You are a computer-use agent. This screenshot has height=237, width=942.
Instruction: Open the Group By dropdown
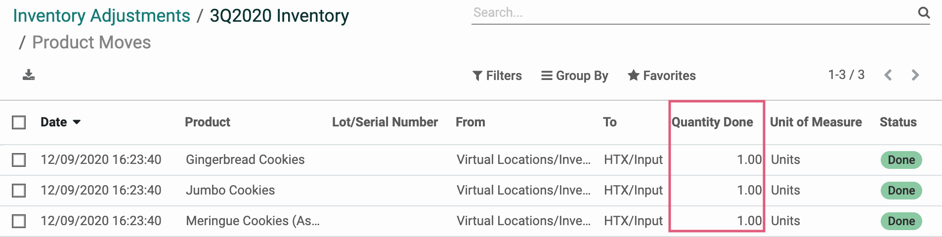pos(575,76)
